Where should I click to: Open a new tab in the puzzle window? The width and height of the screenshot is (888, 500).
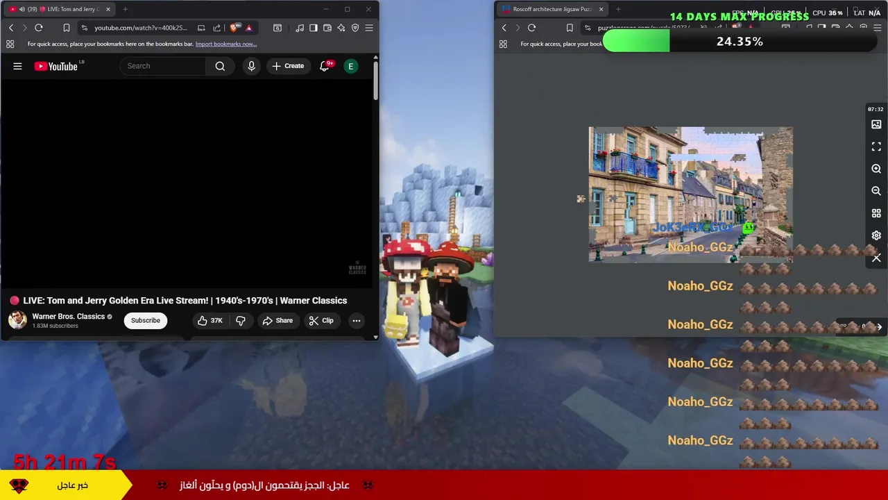[x=618, y=9]
